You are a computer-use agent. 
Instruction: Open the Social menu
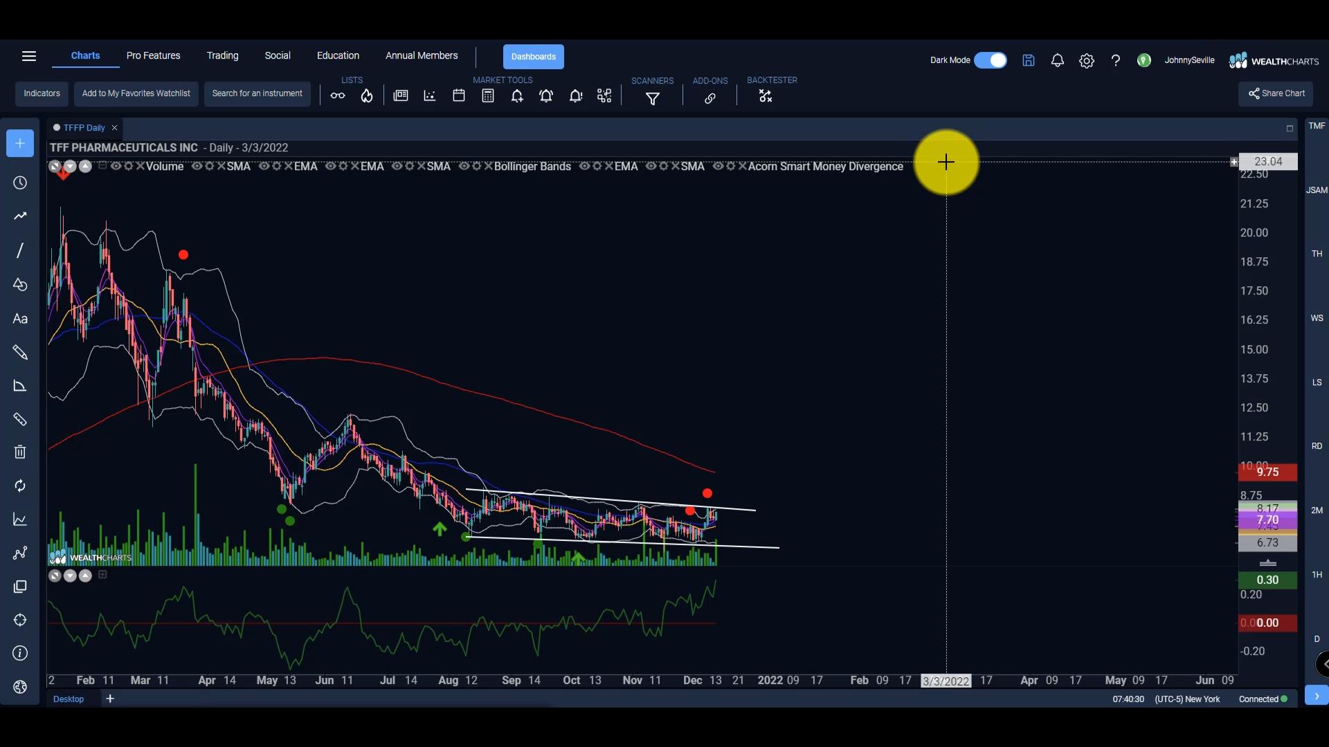click(x=278, y=55)
